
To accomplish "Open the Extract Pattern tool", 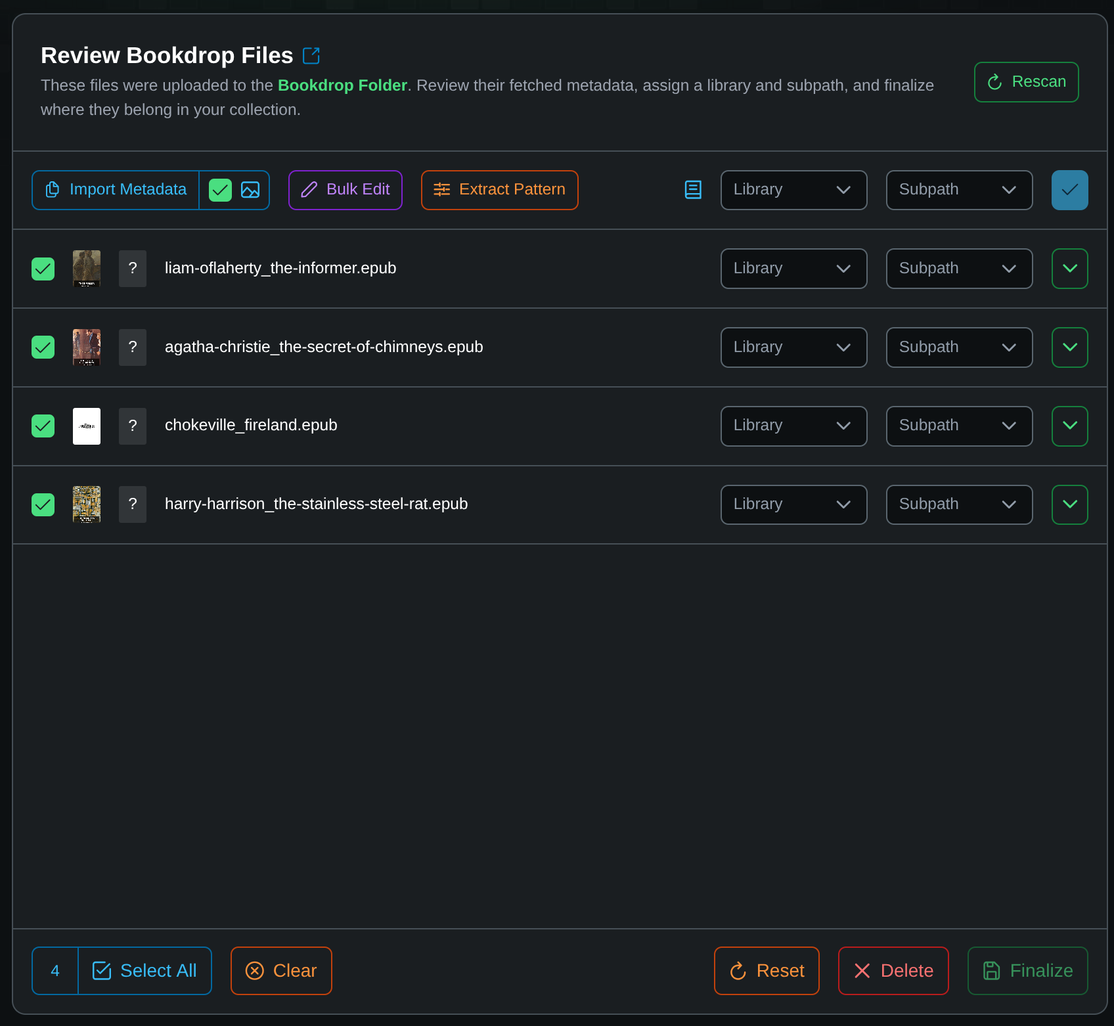I will click(x=499, y=190).
